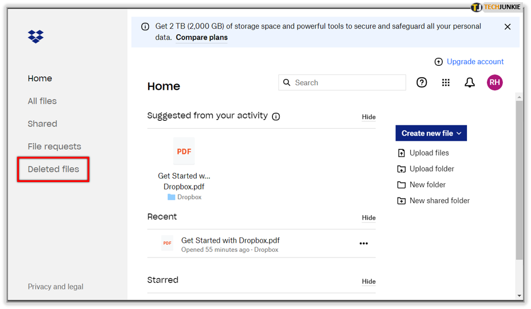Open notifications bell icon
The height and width of the screenshot is (309, 531).
[x=469, y=82]
